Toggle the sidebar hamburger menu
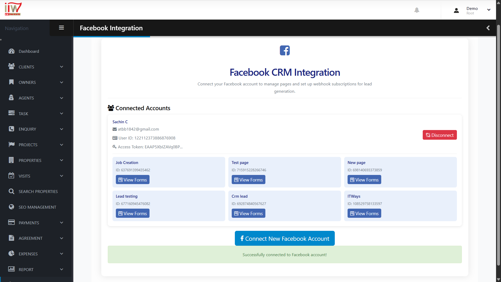The width and height of the screenshot is (501, 282). pyautogui.click(x=62, y=28)
